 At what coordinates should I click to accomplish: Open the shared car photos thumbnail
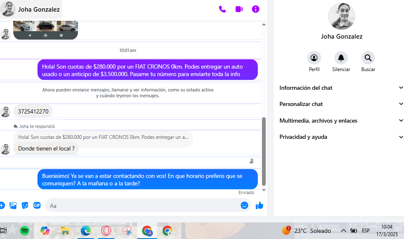click(45, 26)
